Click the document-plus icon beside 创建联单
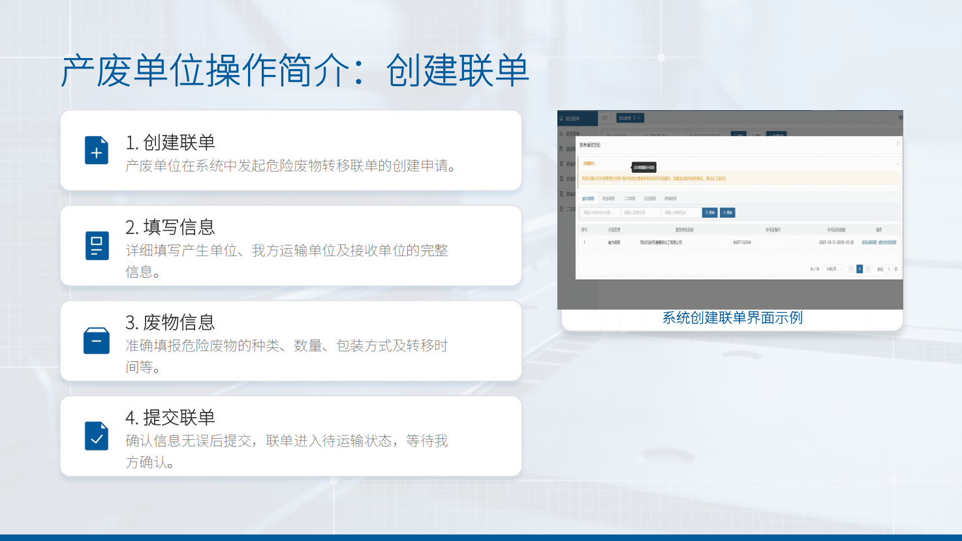The image size is (962, 541). pos(97,151)
